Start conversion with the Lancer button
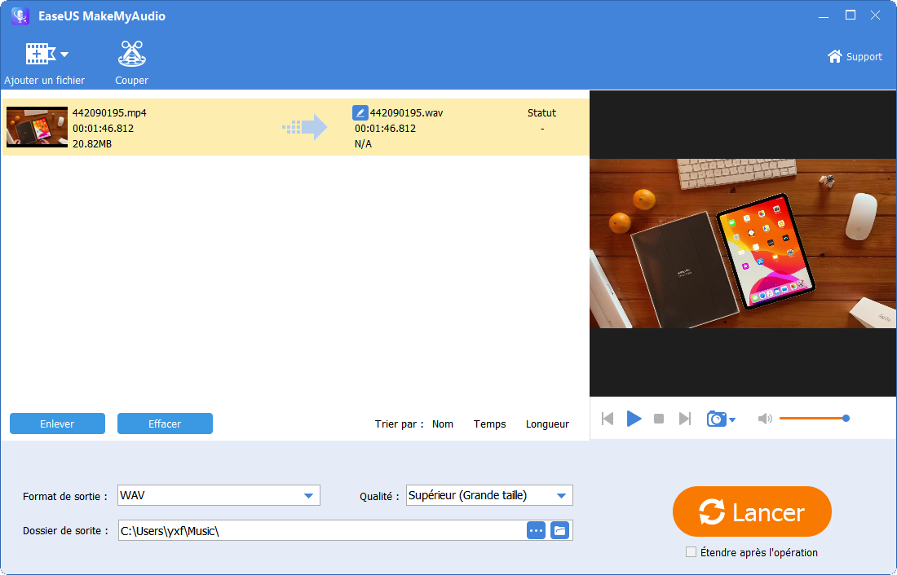 point(752,511)
